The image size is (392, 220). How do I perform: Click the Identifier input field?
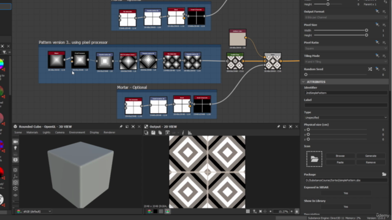click(x=345, y=93)
